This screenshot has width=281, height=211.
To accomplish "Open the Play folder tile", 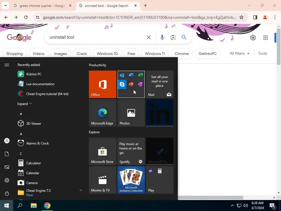I will point(160,180).
